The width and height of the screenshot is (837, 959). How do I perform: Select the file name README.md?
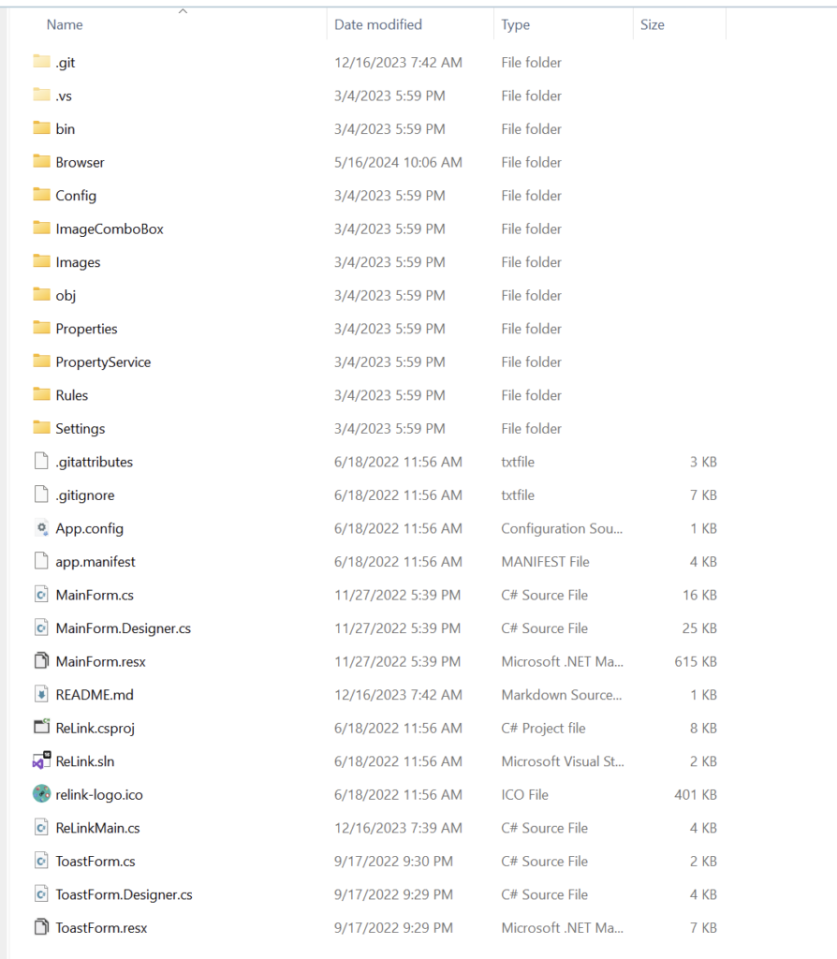(x=95, y=694)
